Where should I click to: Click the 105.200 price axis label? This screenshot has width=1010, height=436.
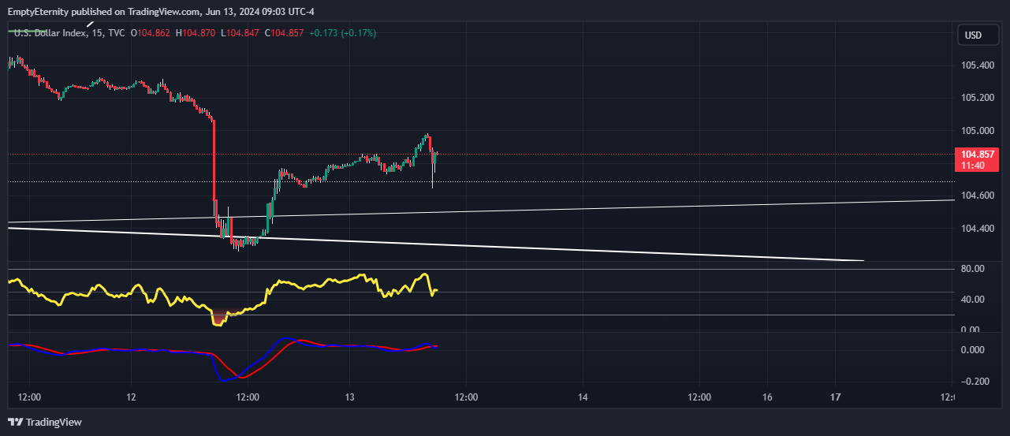(x=977, y=98)
